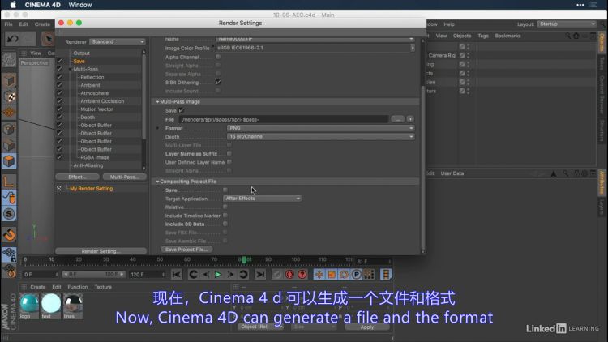Toggle the position keyframe icon
This screenshot has width=608, height=342.
click(319, 275)
